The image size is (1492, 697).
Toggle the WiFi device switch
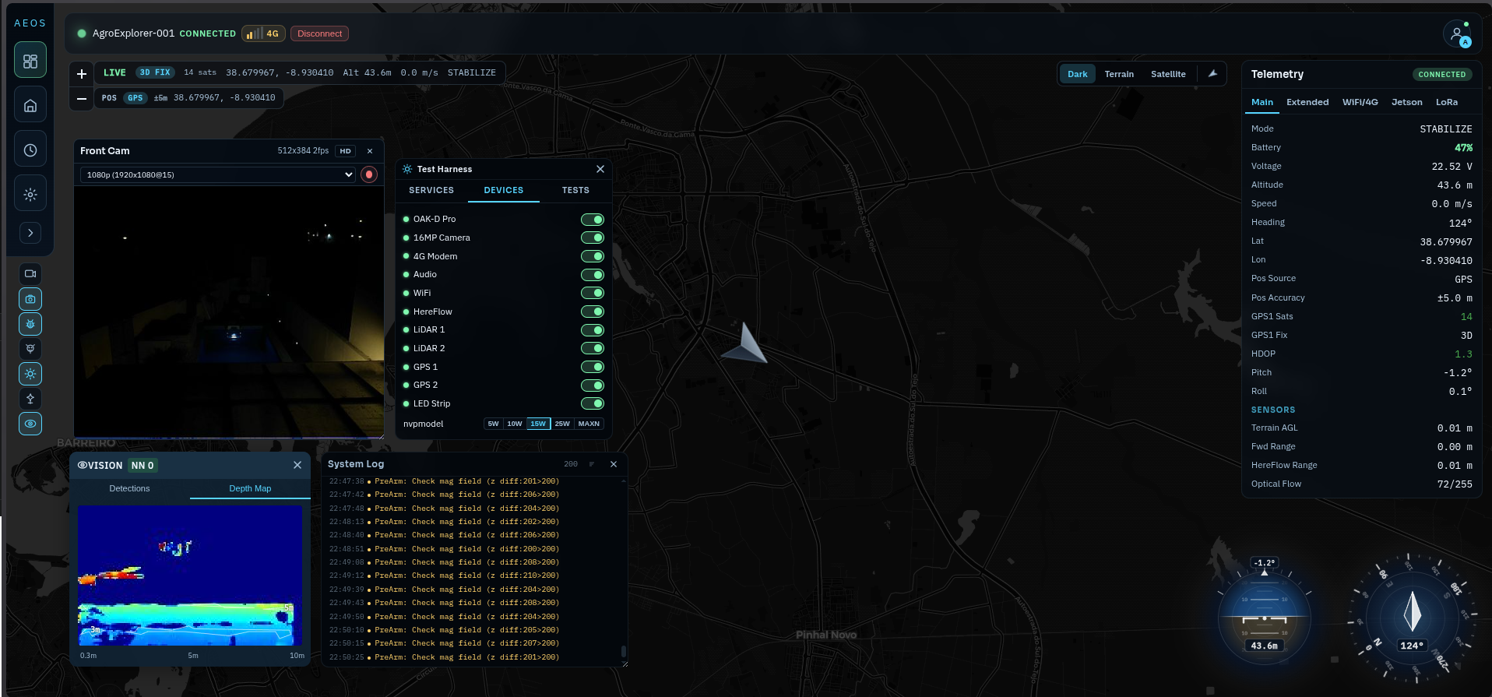(593, 293)
